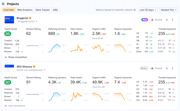Click the Value $51.2M text under SEO Glossary traffic
The height and width of the screenshot is (111, 180).
[x=98, y=87]
